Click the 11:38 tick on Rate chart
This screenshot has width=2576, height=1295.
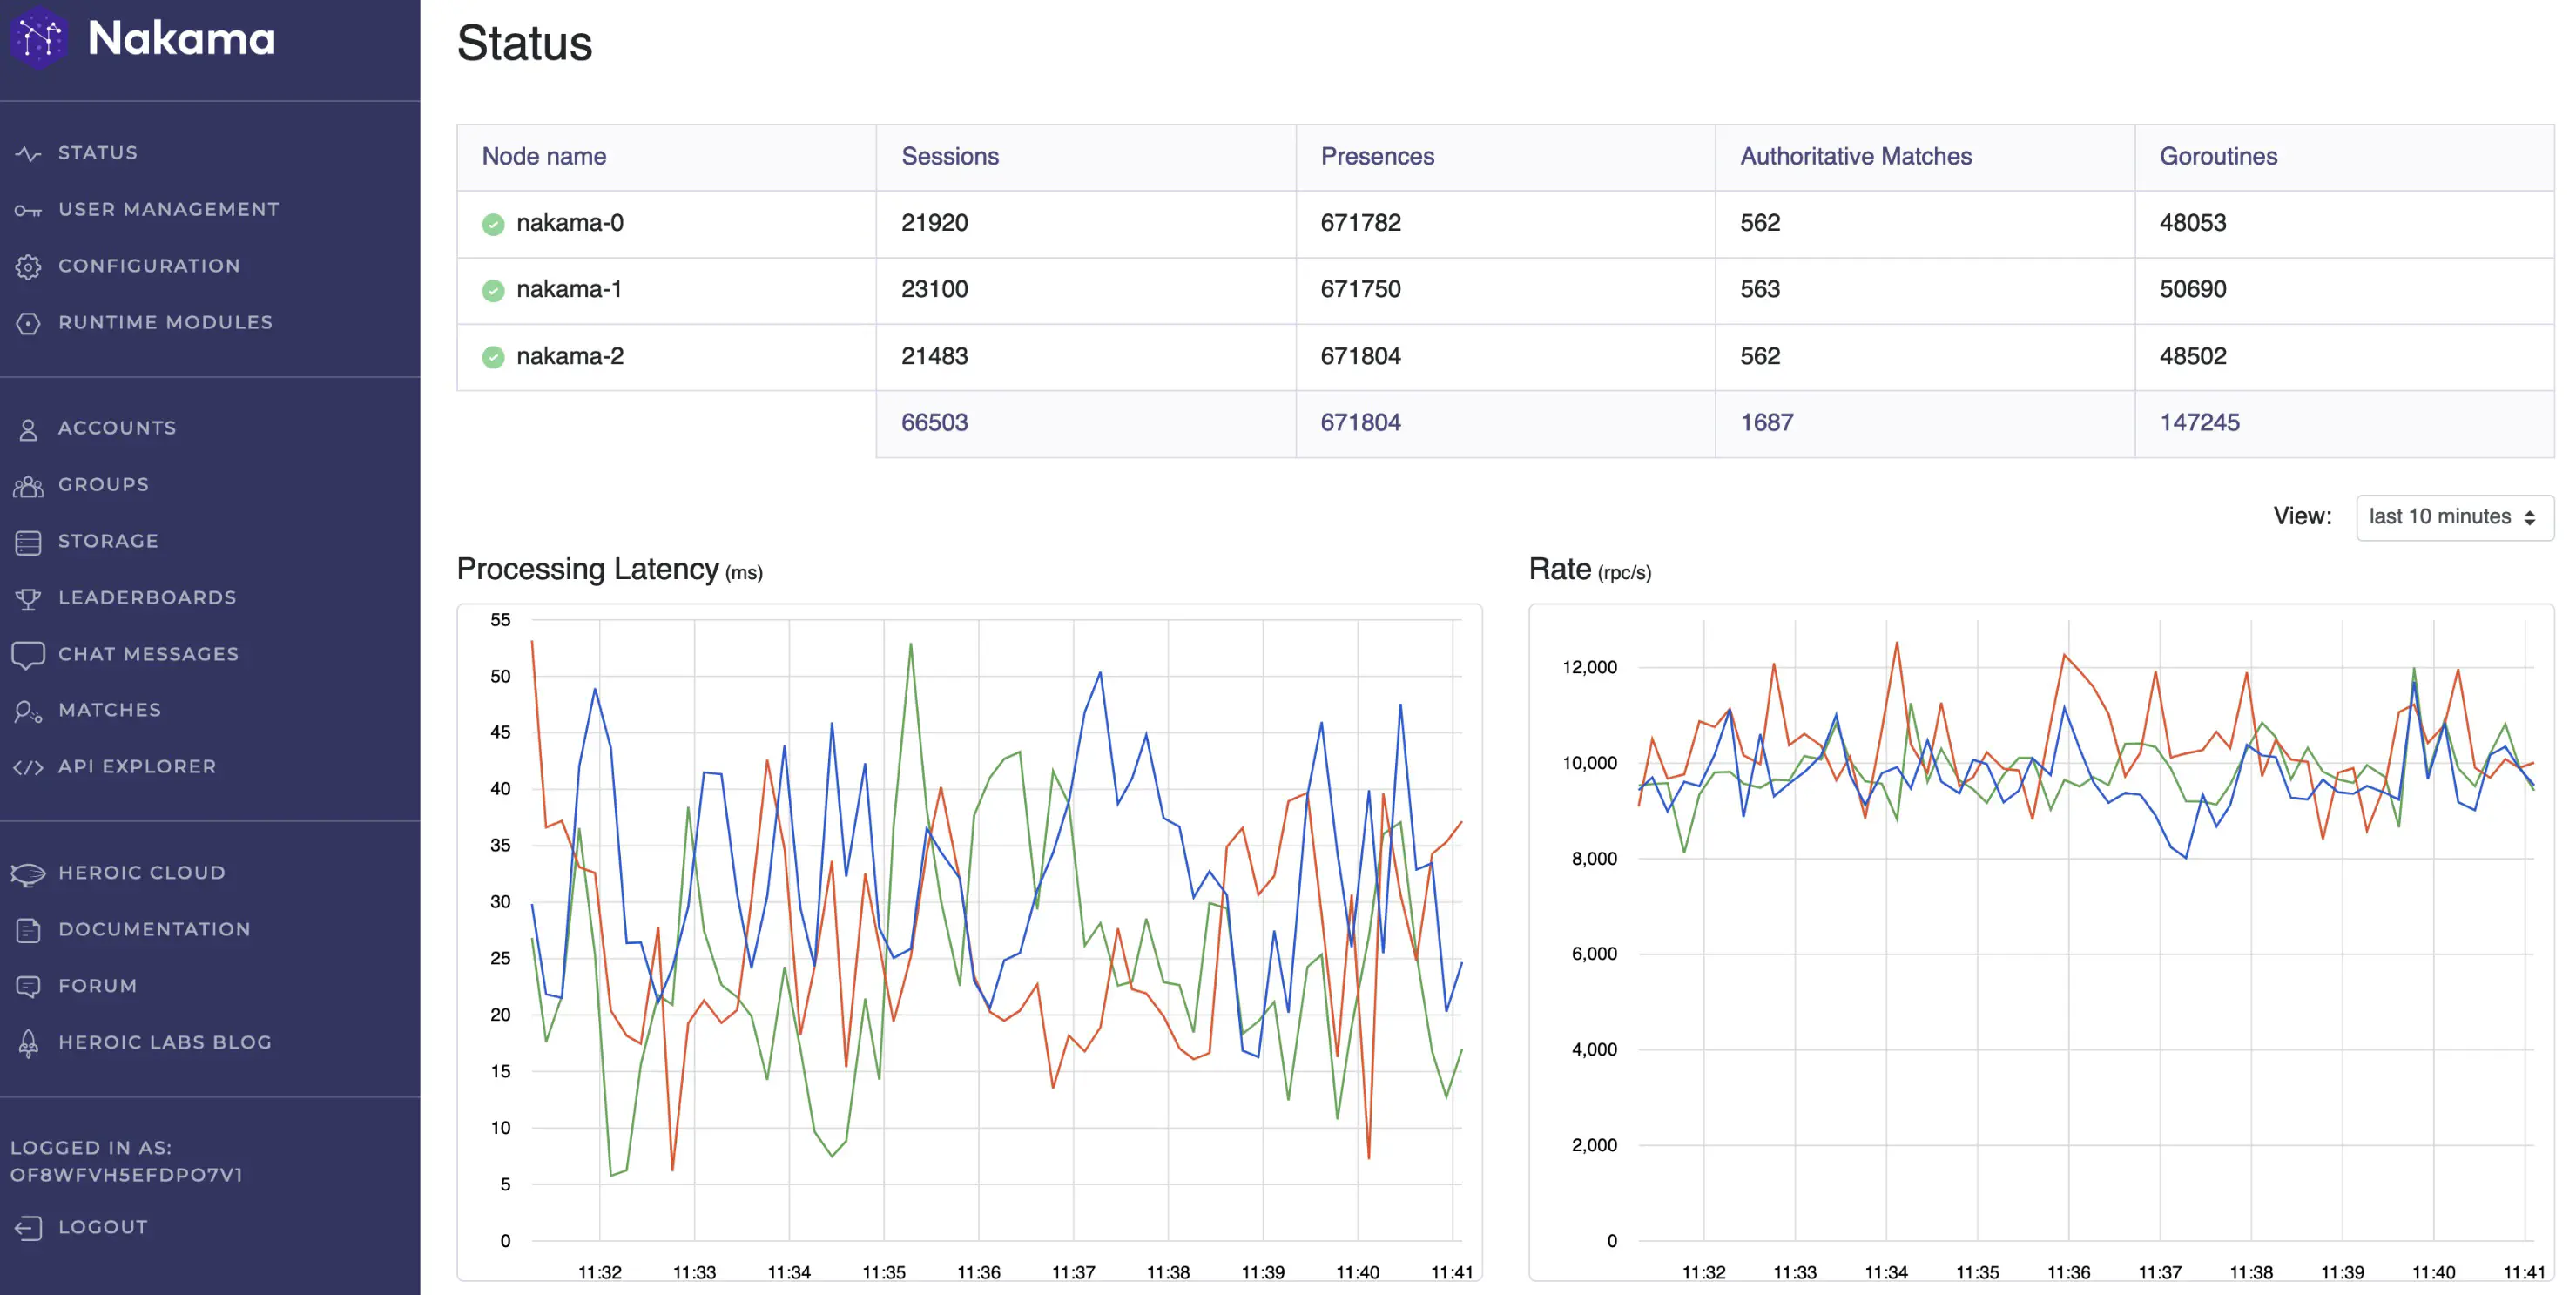[x=2251, y=1272]
